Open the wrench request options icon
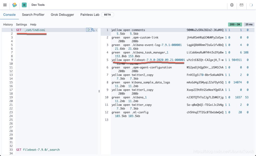The image size is (256, 156). [x=93, y=30]
